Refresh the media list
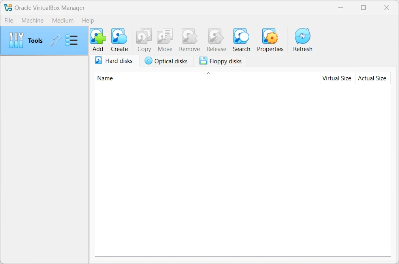399x264 pixels. 303,40
